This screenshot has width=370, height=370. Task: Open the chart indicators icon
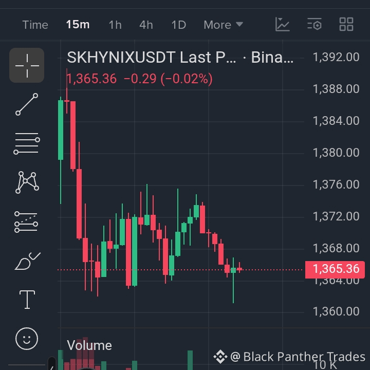tap(283, 24)
